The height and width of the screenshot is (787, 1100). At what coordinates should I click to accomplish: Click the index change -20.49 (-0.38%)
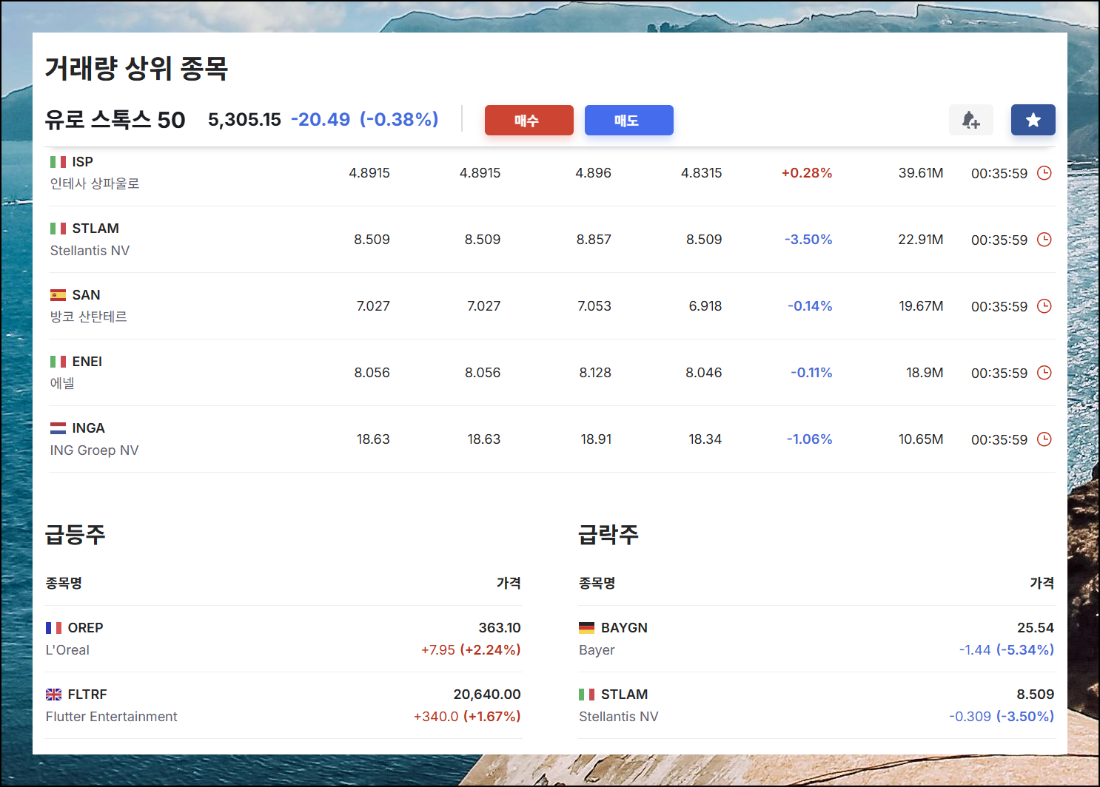coord(364,120)
